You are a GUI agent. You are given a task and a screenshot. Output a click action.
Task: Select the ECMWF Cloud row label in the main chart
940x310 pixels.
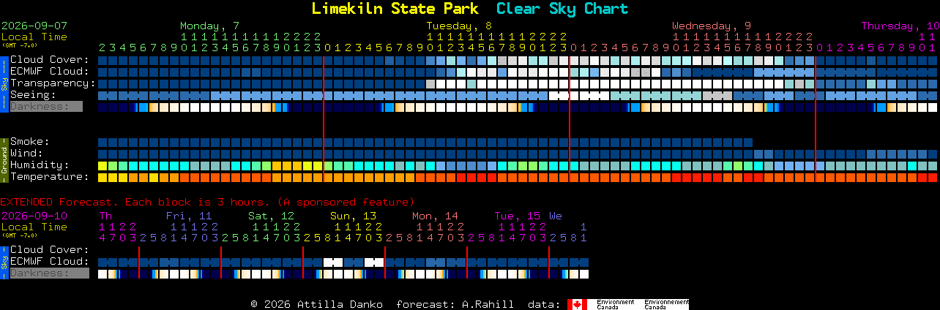[50, 72]
